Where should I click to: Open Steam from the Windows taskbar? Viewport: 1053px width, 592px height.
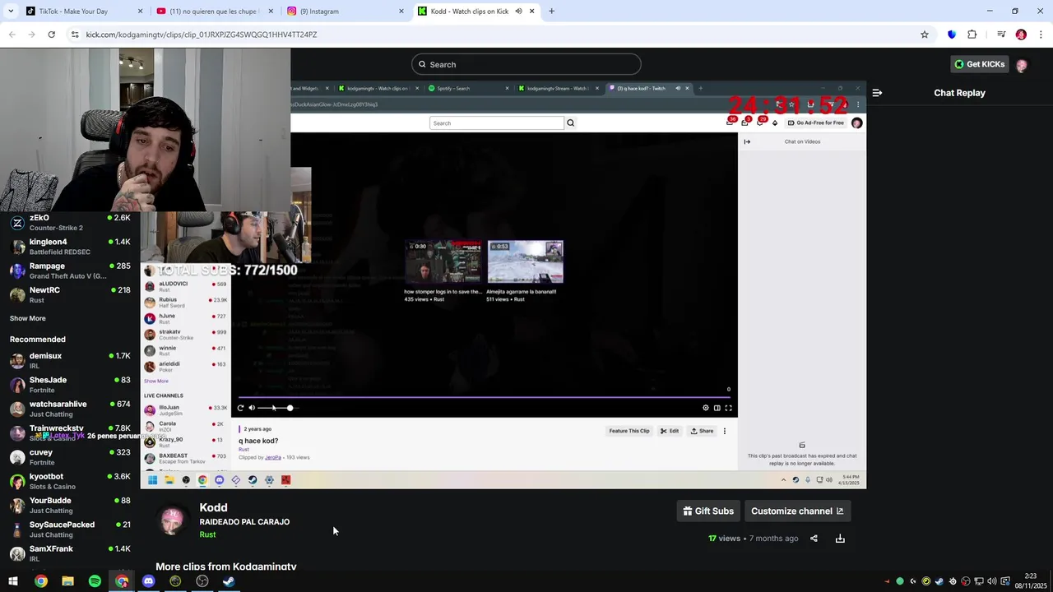coord(229,581)
